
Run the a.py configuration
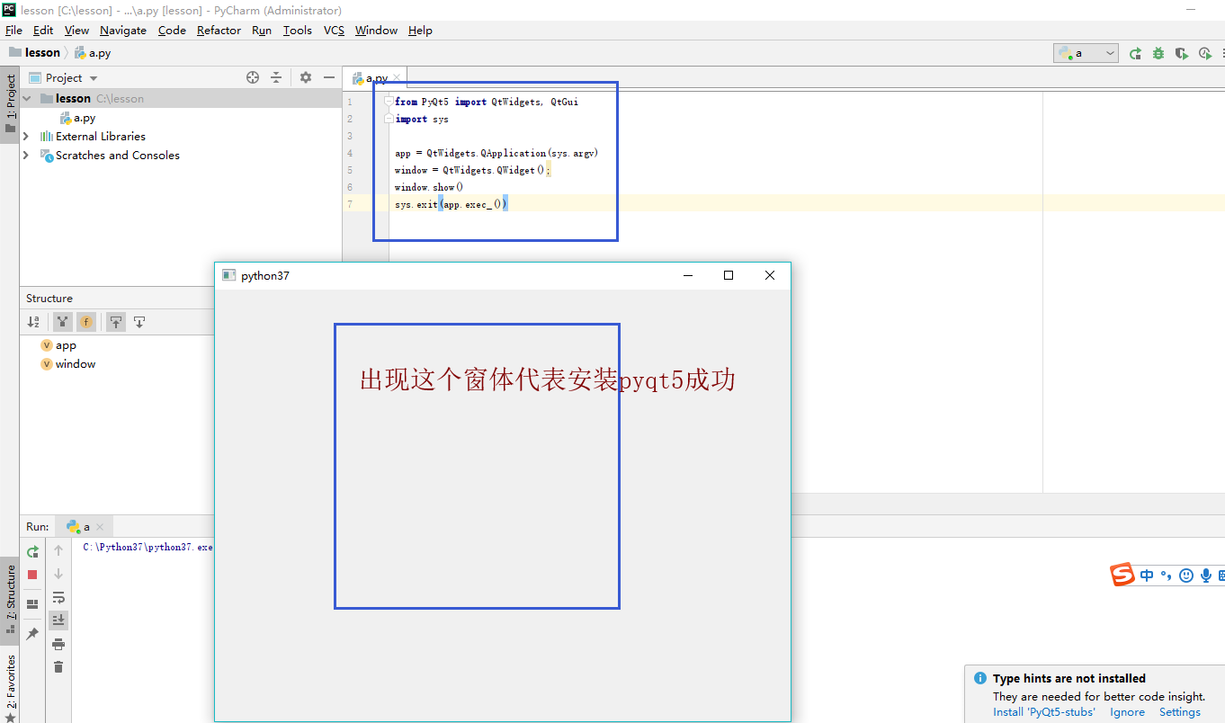(x=1136, y=53)
